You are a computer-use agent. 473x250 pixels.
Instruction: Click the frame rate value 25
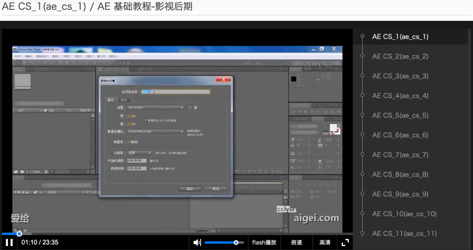(128, 142)
